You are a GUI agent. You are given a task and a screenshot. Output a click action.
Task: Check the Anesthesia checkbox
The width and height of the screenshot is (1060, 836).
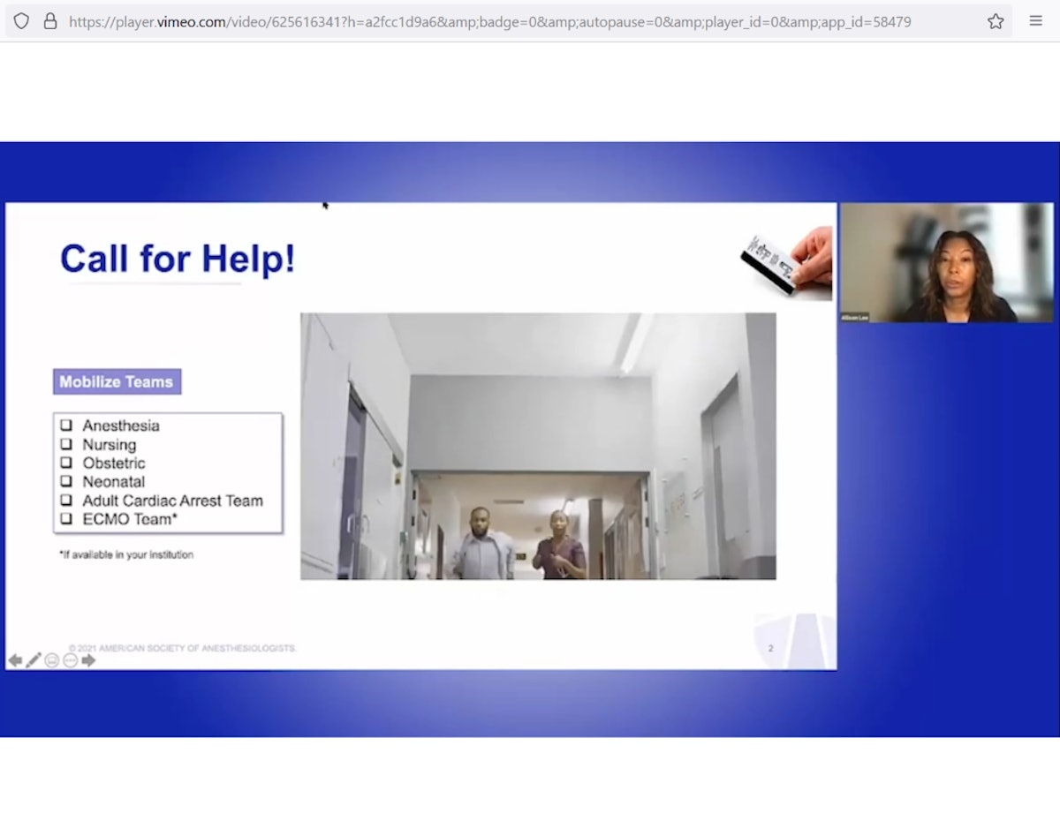coord(66,426)
